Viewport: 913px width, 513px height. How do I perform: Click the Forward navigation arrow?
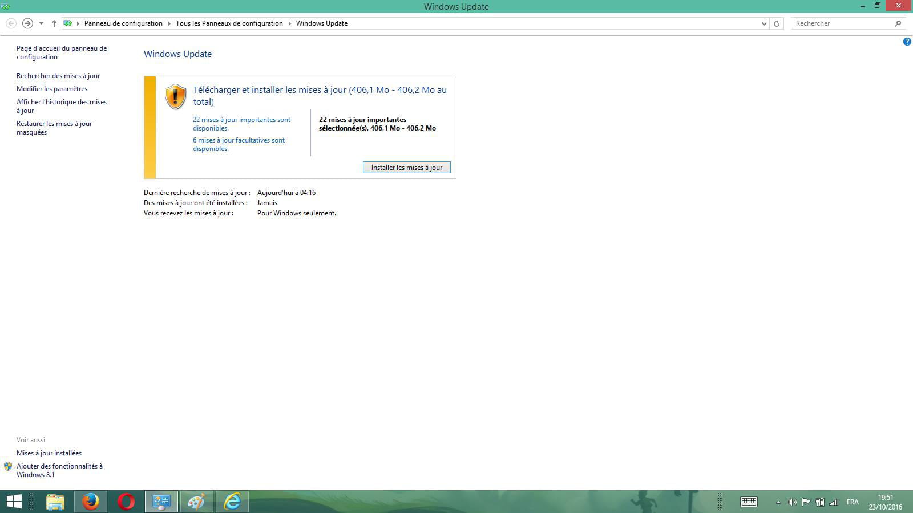pos(27,23)
